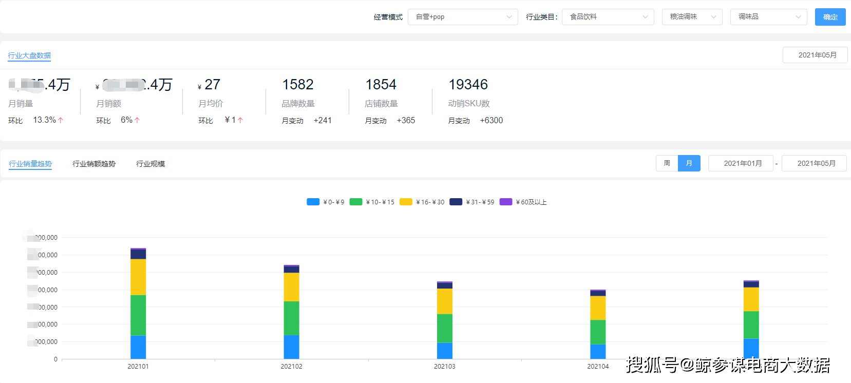The image size is (851, 383).
Task: Click the 确定 confirm button
Action: click(830, 17)
